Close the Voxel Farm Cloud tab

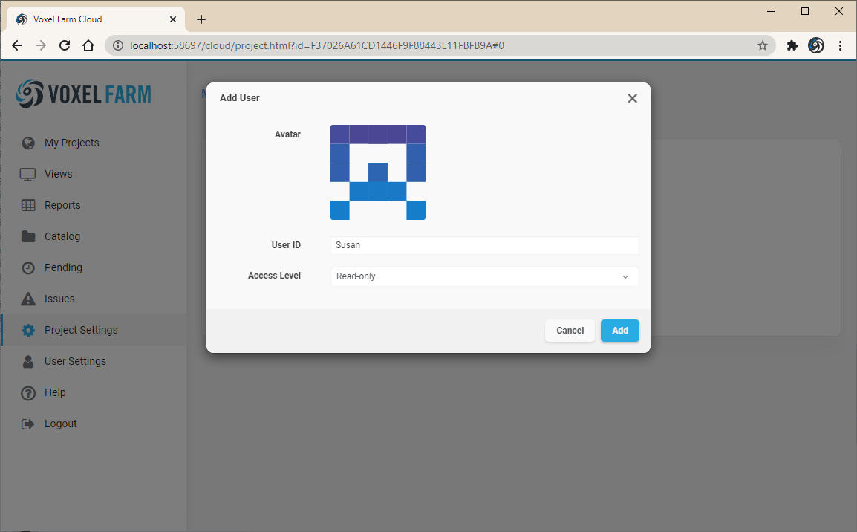[x=173, y=19]
